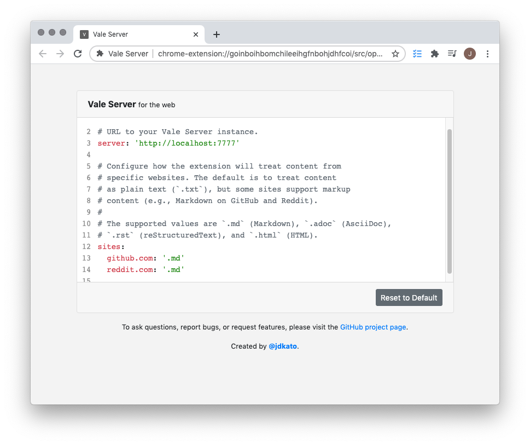
Task: Reload the Vale Server page
Action: (x=78, y=54)
